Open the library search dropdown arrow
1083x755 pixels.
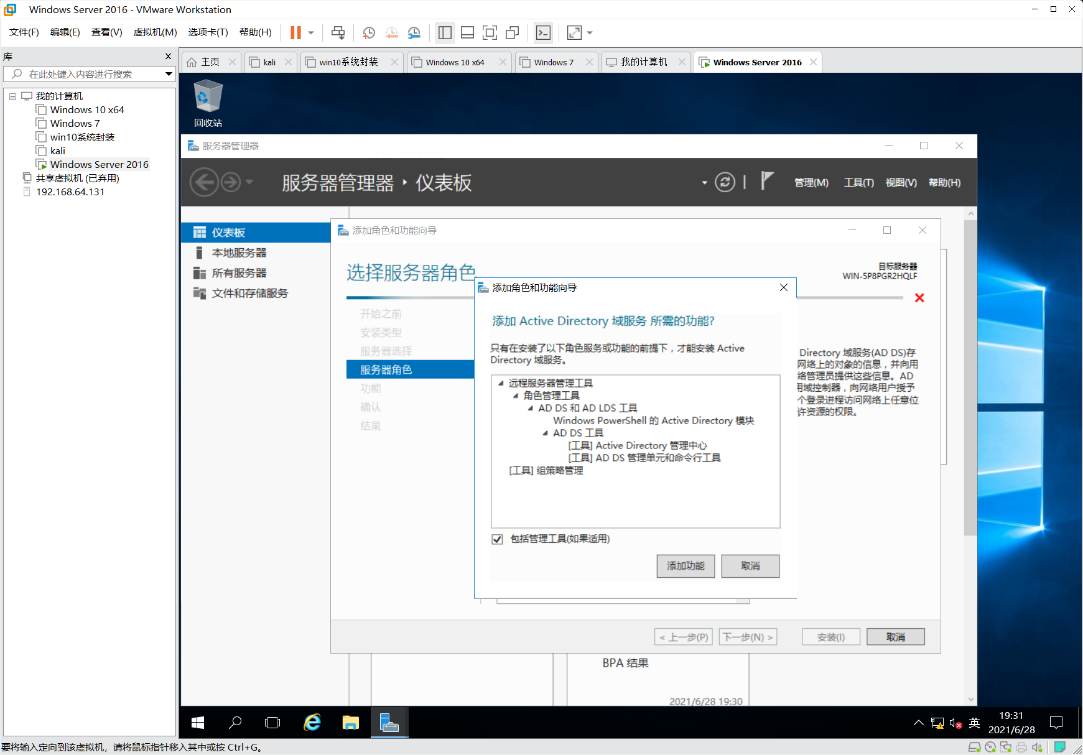tap(169, 74)
